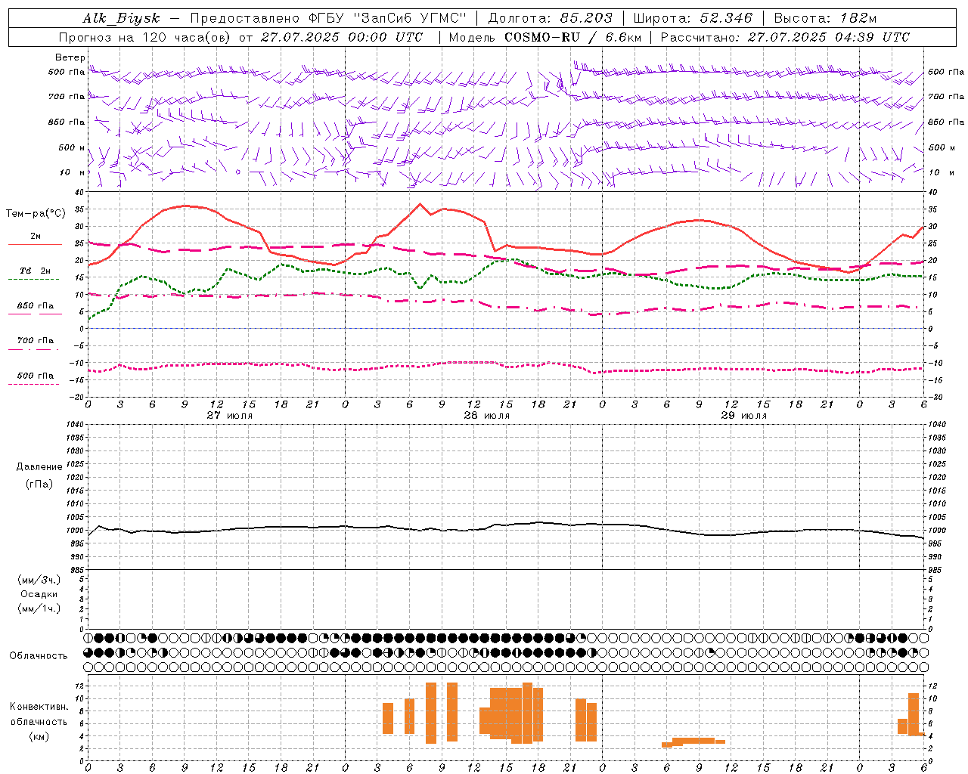The height and width of the screenshot is (774, 968).
Task: Click the text Предоставлено ФГБУ "ЗапСиб УГМС"
Action: 328,18
